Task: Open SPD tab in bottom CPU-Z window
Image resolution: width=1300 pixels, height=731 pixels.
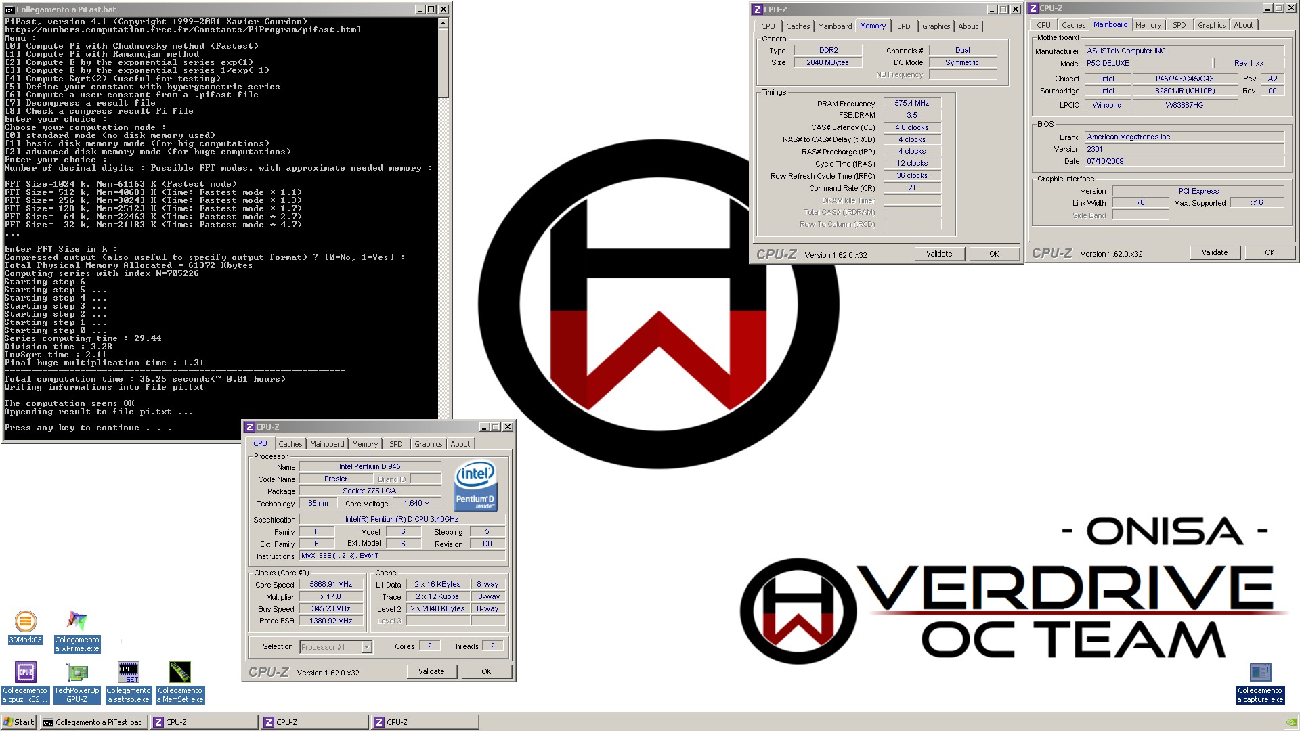Action: 396,444
